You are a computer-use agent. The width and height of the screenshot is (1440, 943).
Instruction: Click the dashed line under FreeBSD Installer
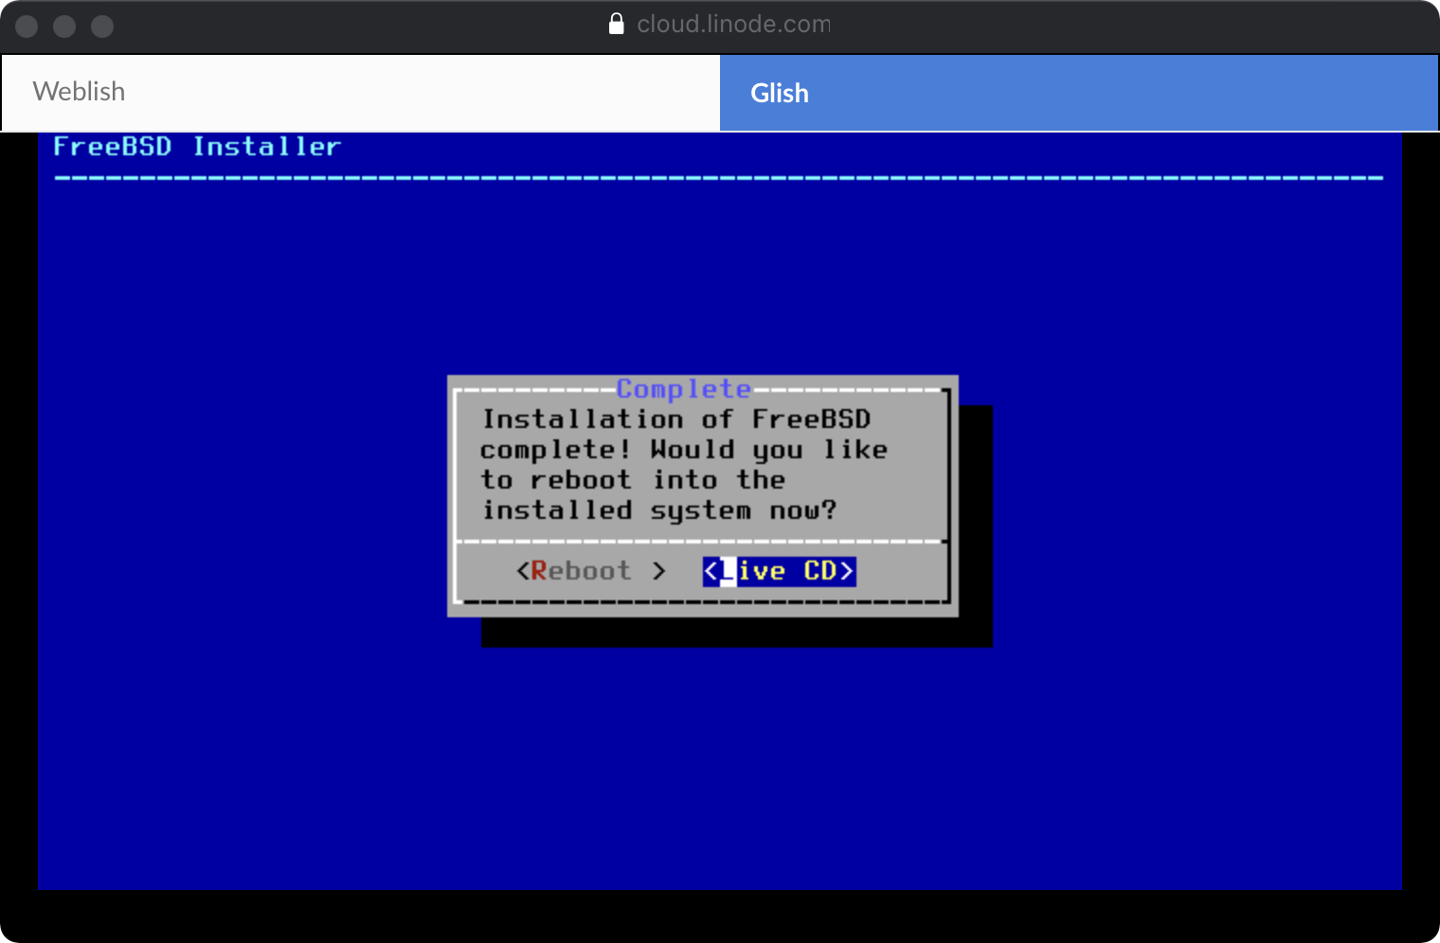point(718,177)
